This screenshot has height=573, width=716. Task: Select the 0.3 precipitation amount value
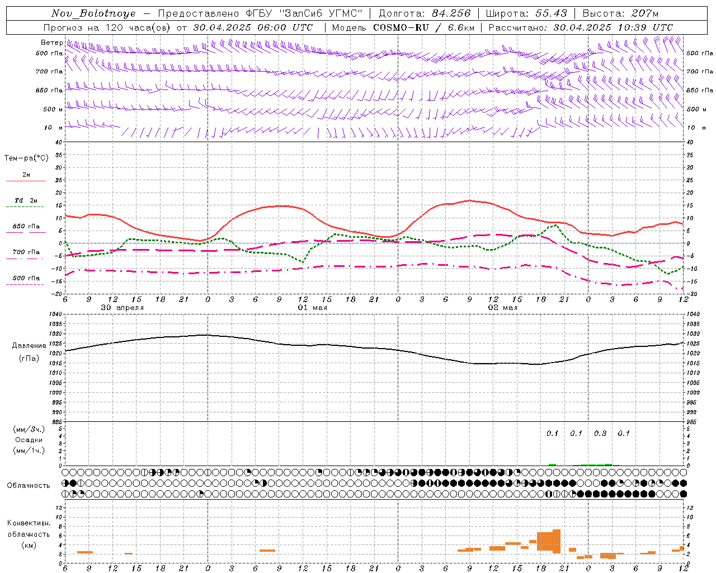tap(600, 434)
